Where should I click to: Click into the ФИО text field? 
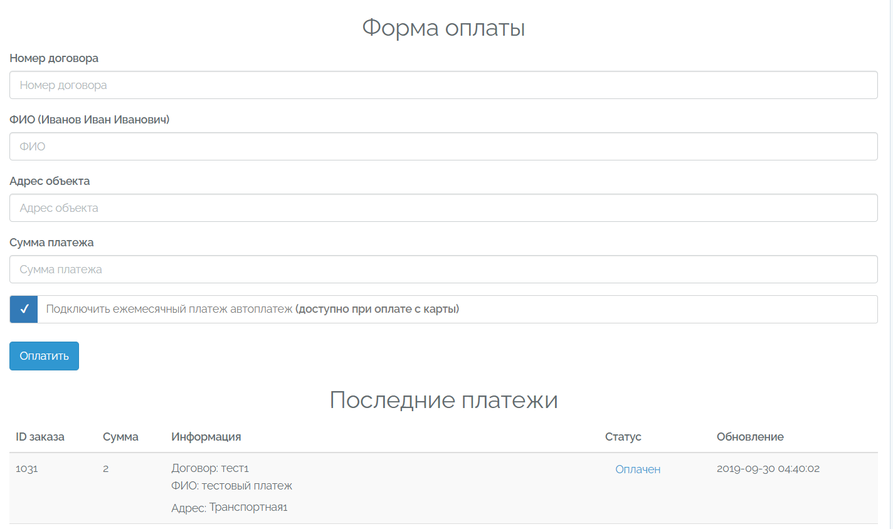point(443,147)
